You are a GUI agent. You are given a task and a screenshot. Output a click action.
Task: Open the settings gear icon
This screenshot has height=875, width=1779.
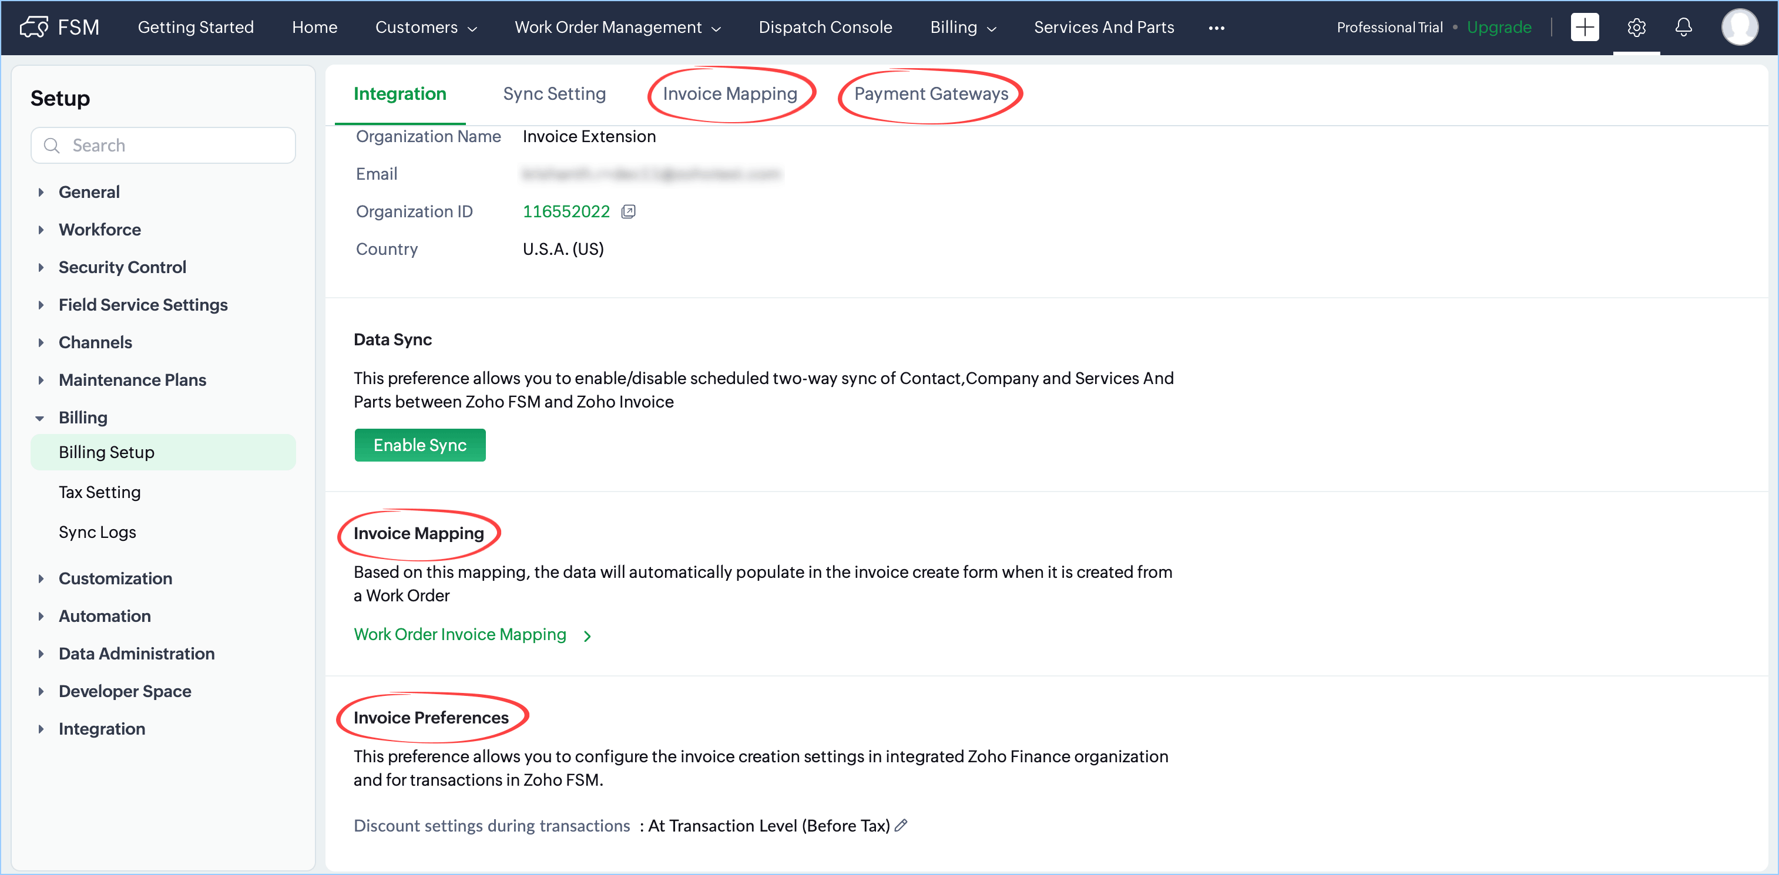click(x=1636, y=27)
